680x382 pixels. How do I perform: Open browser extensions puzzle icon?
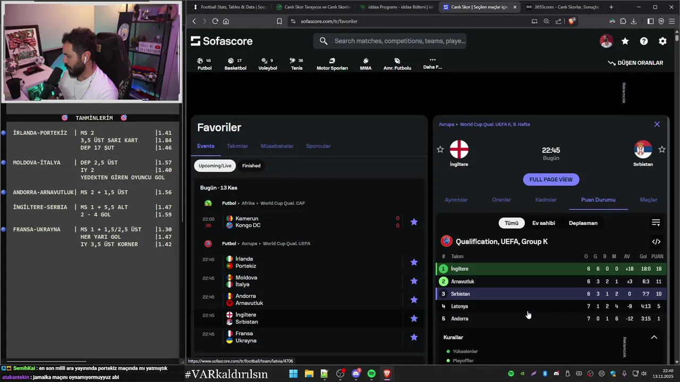click(623, 21)
